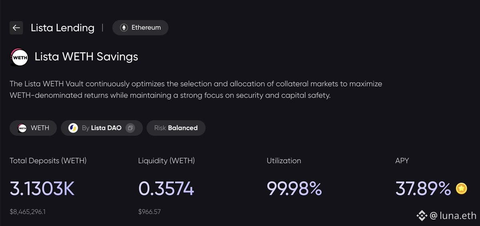Click the 37.89% APY figure
The width and height of the screenshot is (480, 226).
(x=423, y=189)
